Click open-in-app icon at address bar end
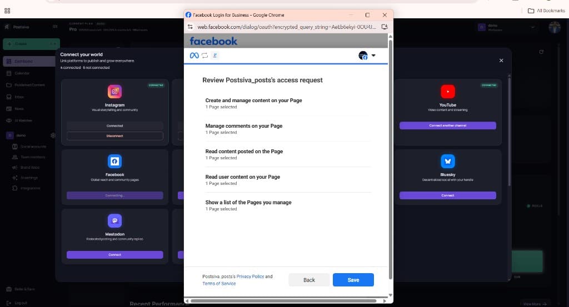The height and width of the screenshot is (307, 569). coord(385,27)
